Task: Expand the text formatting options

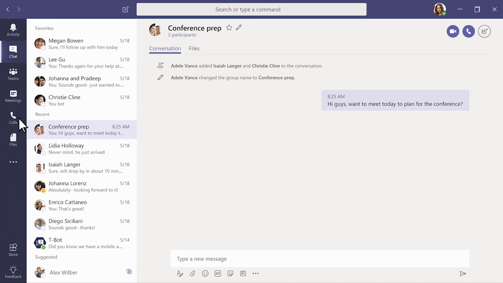Action: tap(180, 274)
